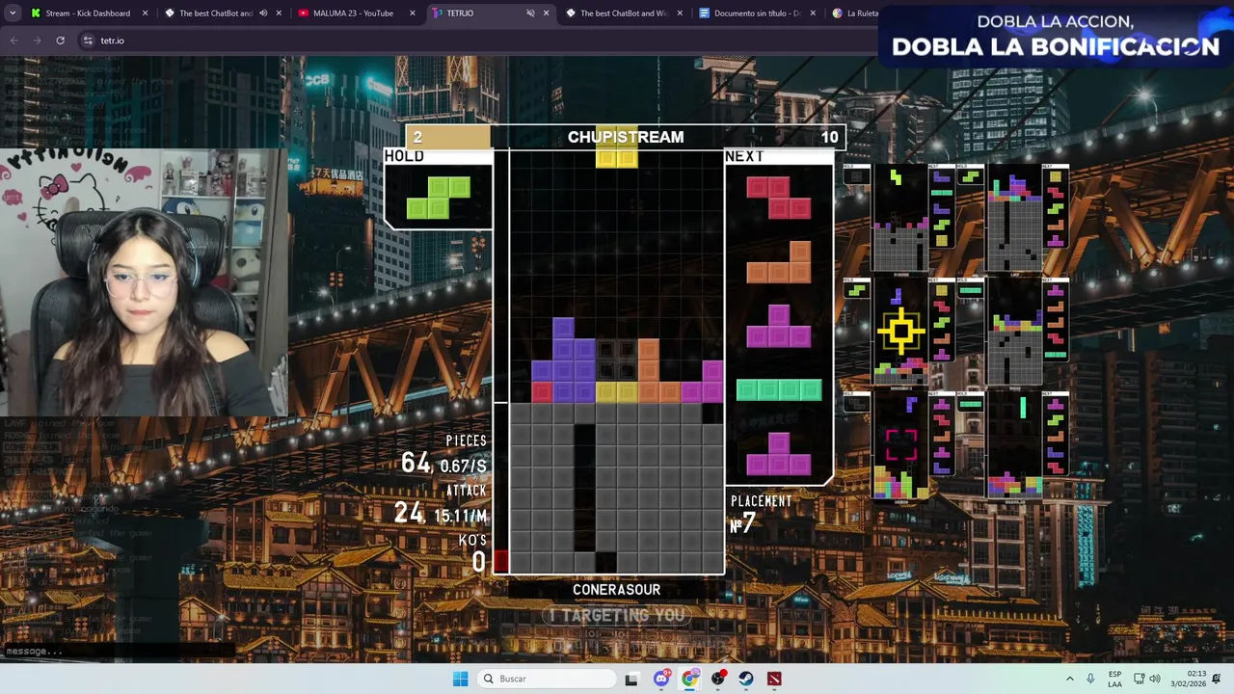Open the ESP LAA input language switcher
Image resolution: width=1234 pixels, height=694 pixels.
[1114, 679]
